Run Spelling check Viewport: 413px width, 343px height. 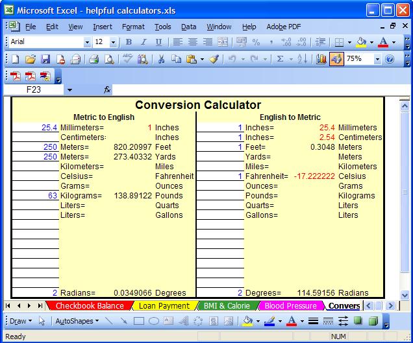click(x=128, y=59)
